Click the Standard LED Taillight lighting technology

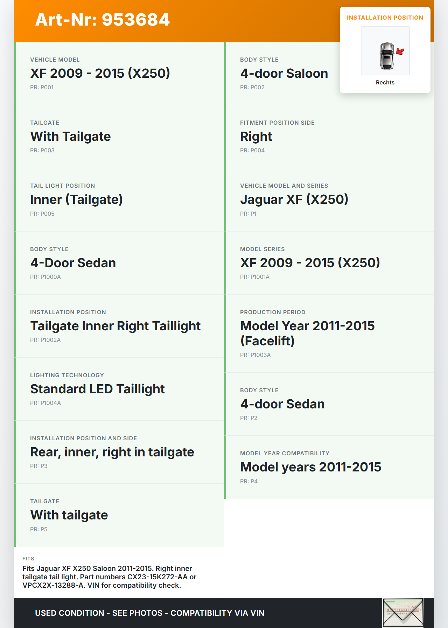coord(97,389)
